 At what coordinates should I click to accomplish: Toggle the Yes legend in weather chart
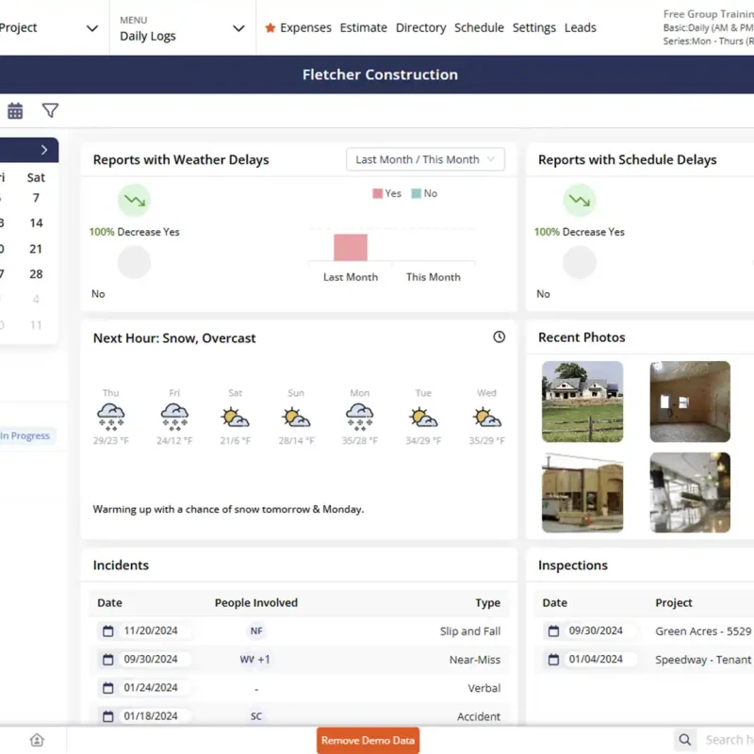click(x=386, y=193)
